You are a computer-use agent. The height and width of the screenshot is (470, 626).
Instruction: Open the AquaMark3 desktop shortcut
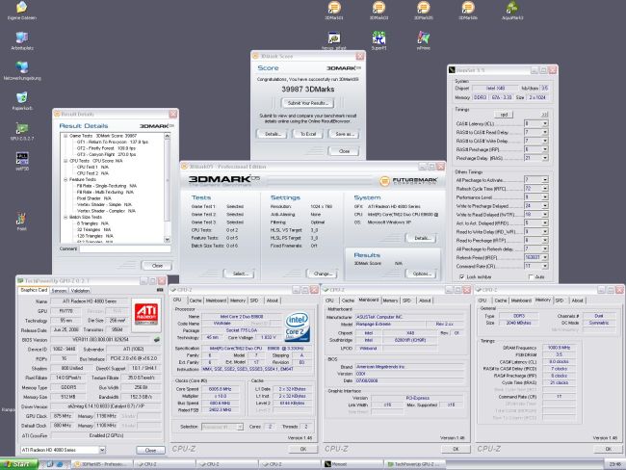tap(512, 10)
